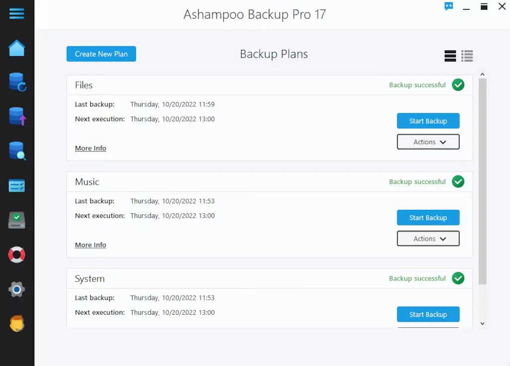This screenshot has height=366, width=510.
Task: Click the Create New Plan button
Action: coord(101,54)
